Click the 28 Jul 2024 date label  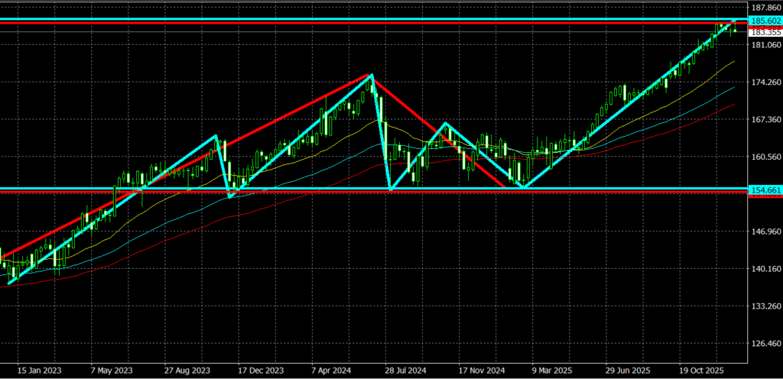pyautogui.click(x=405, y=369)
